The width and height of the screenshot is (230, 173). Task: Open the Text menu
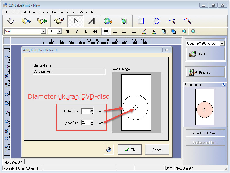click(23, 12)
